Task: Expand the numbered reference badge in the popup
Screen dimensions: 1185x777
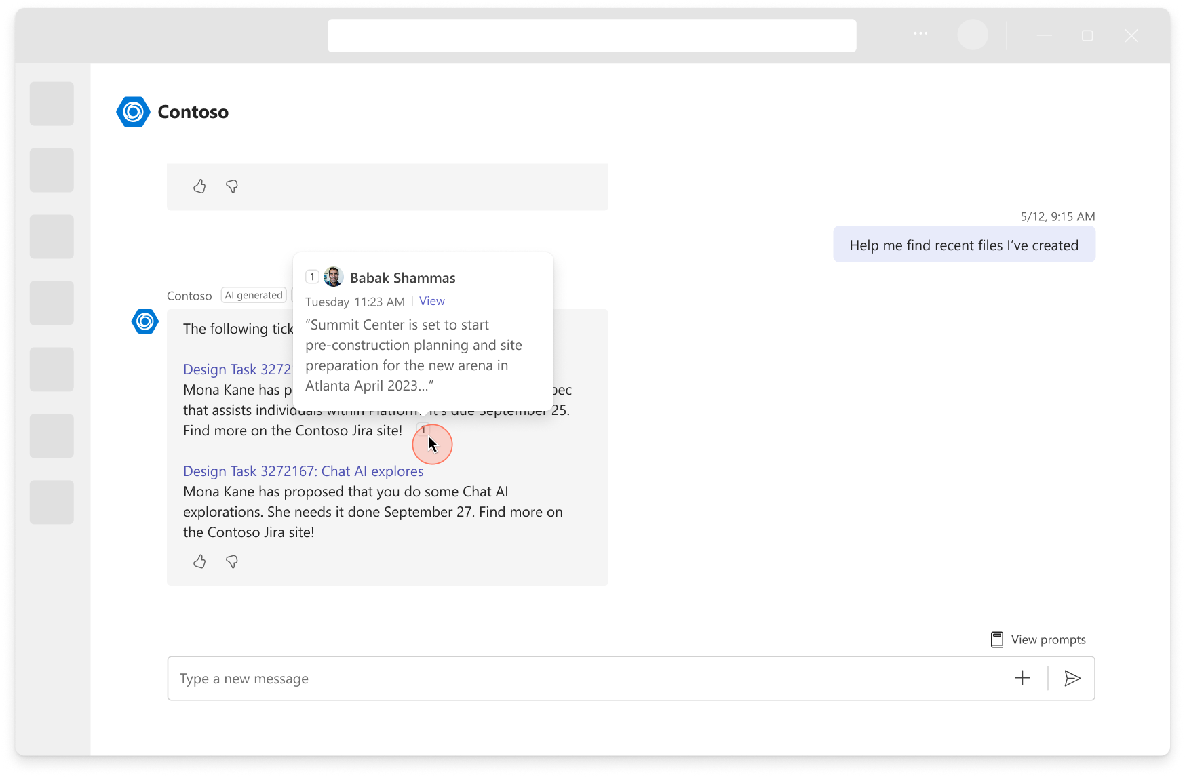Action: [312, 276]
